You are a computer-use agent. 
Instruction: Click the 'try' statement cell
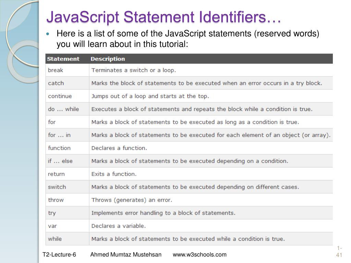click(x=52, y=213)
